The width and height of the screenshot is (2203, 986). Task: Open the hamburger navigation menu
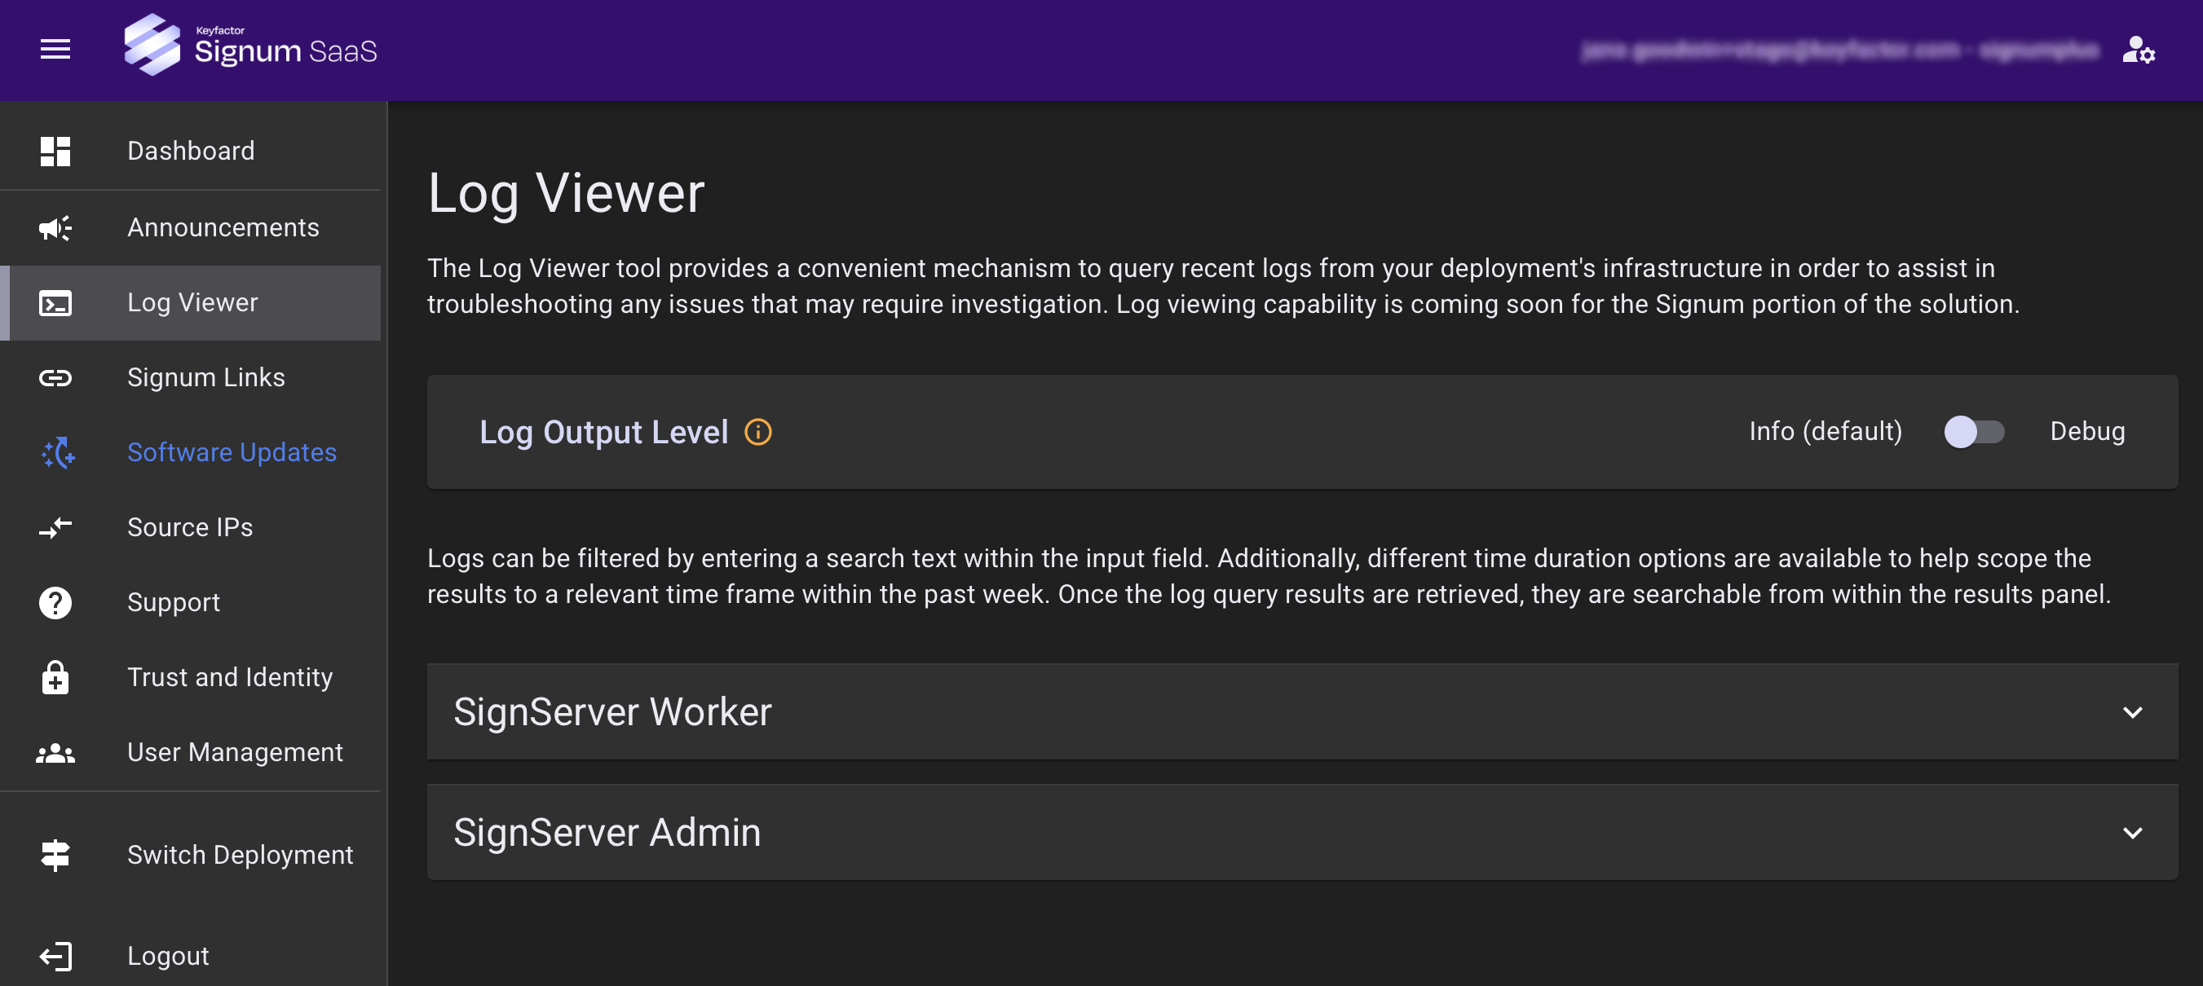click(x=55, y=50)
